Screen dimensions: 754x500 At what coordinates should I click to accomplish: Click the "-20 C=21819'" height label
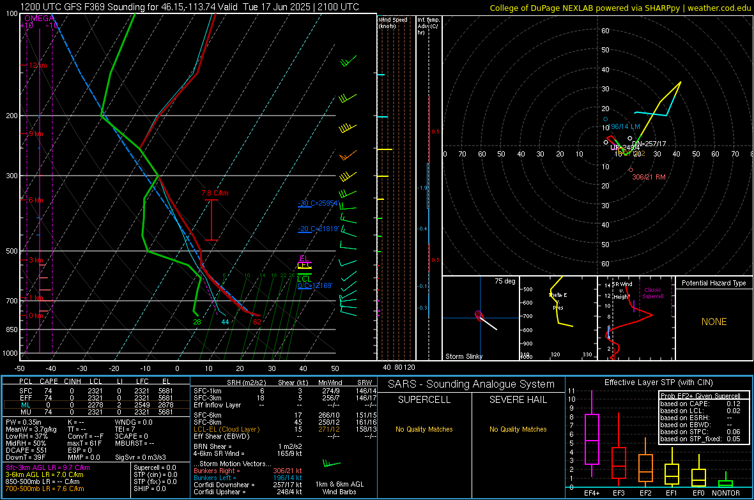pyautogui.click(x=318, y=229)
